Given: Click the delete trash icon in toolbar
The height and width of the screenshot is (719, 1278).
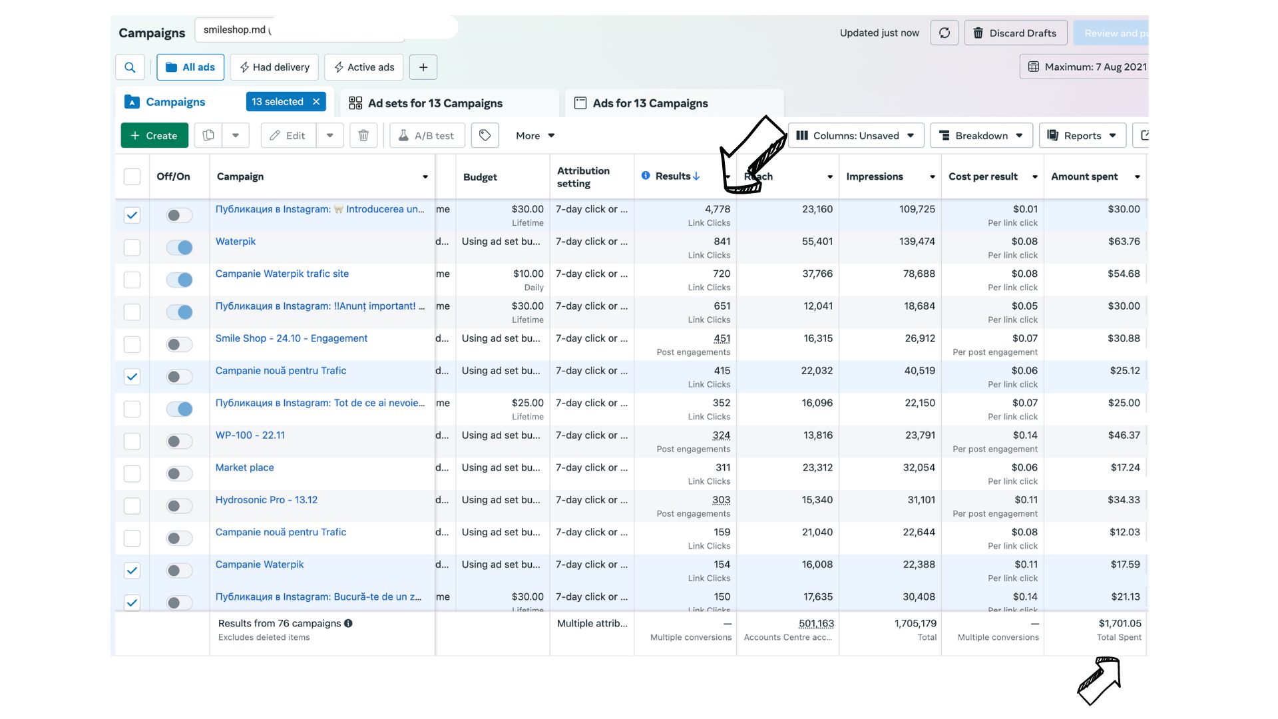Looking at the screenshot, I should 363,136.
